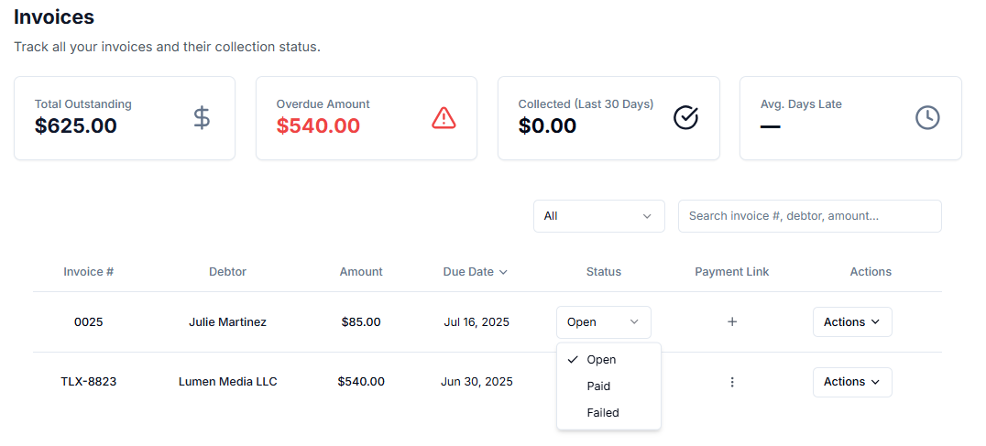Click invoice number TLX-8823
Screen dimensions: 986x446
tap(89, 382)
